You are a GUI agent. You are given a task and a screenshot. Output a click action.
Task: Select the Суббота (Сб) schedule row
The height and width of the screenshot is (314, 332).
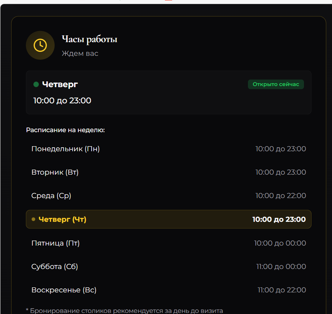click(x=168, y=266)
